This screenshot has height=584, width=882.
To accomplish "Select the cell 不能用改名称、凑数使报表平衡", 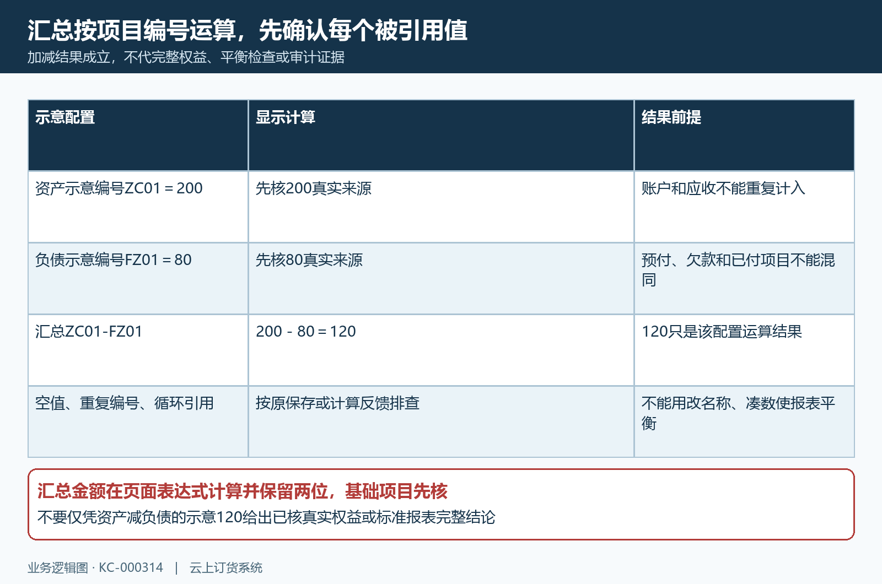I will point(744,422).
